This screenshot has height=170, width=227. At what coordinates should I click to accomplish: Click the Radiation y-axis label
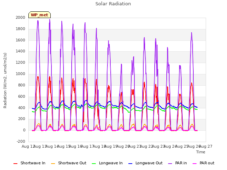coord(5,80)
